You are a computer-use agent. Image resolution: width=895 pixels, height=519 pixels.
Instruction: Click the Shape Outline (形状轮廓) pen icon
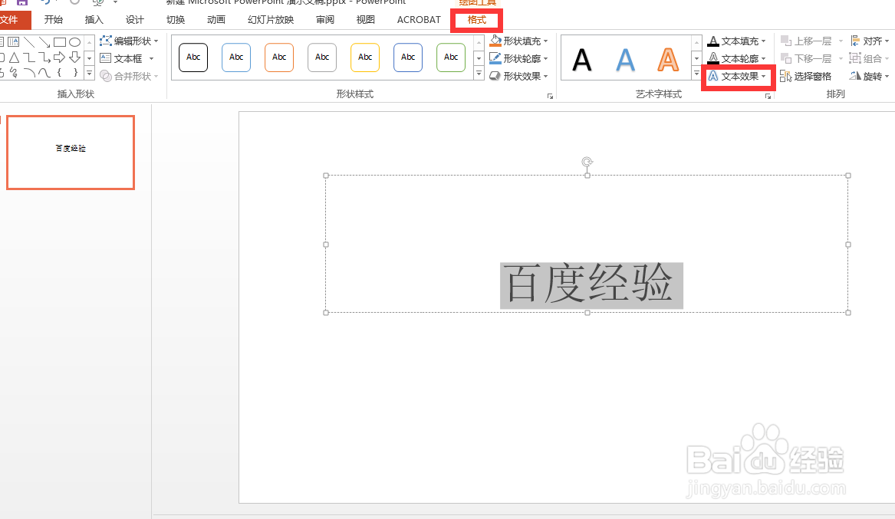coord(495,58)
